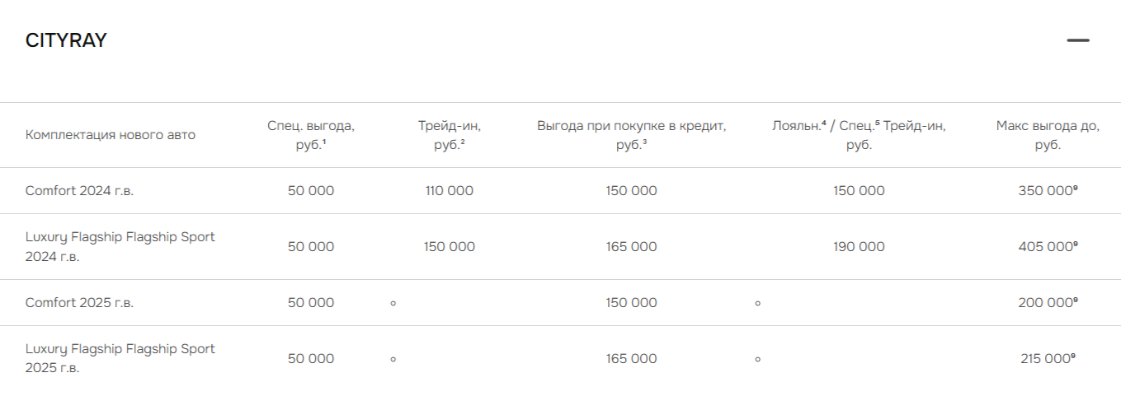Click loyalty trade-in circle marker in last row
This screenshot has height=410, width=1121.
(x=757, y=359)
